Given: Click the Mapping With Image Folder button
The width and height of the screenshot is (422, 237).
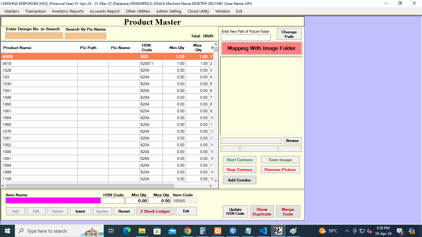Looking at the screenshot, I should pyautogui.click(x=261, y=48).
